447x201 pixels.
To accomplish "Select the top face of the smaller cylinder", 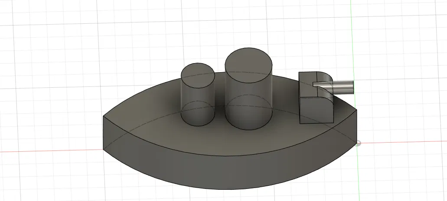I will [198, 75].
